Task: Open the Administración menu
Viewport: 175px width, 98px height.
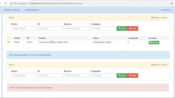Action: (32, 10)
